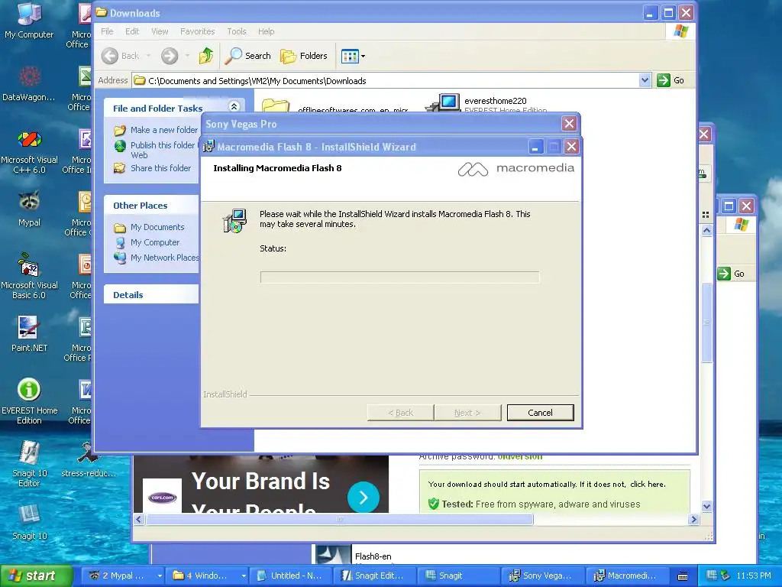Open My Documents under Other Places

click(x=149, y=227)
